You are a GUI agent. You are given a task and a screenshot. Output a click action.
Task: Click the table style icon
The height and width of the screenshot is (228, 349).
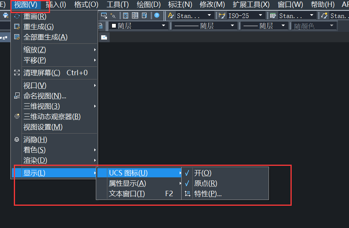coord(273,16)
